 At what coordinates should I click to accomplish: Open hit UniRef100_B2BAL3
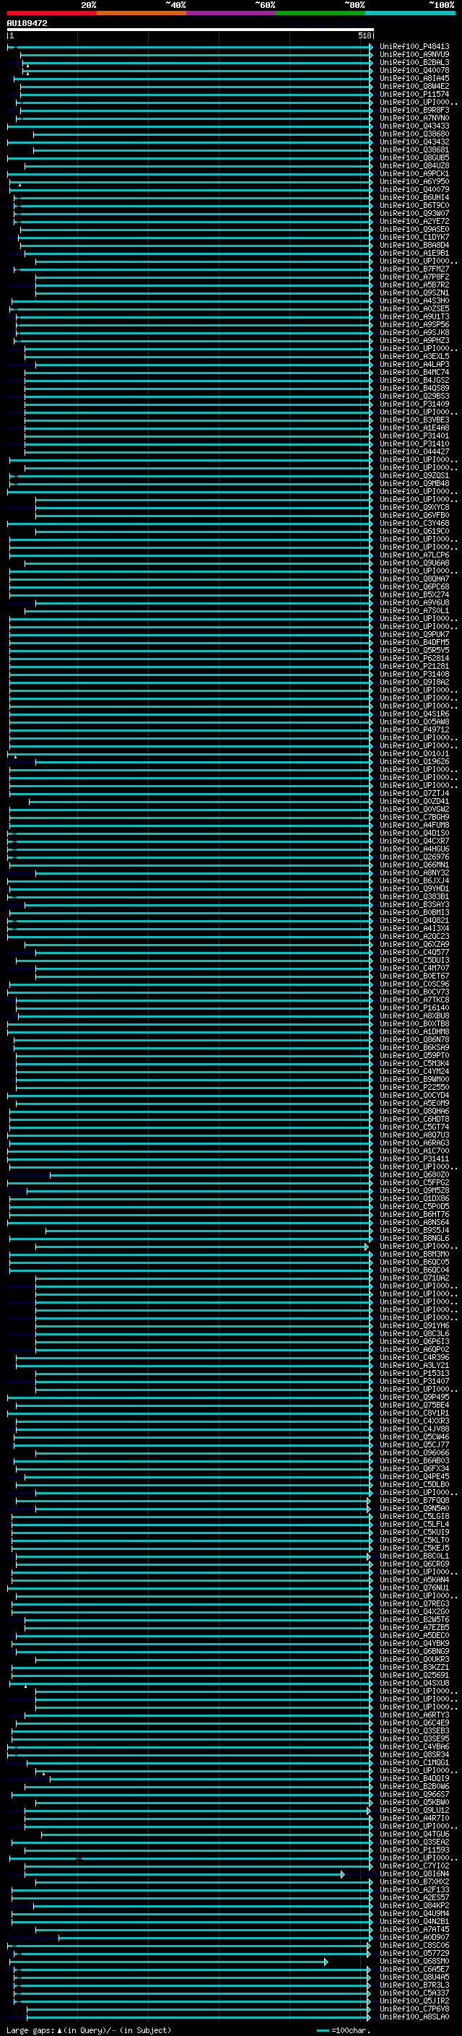414,62
